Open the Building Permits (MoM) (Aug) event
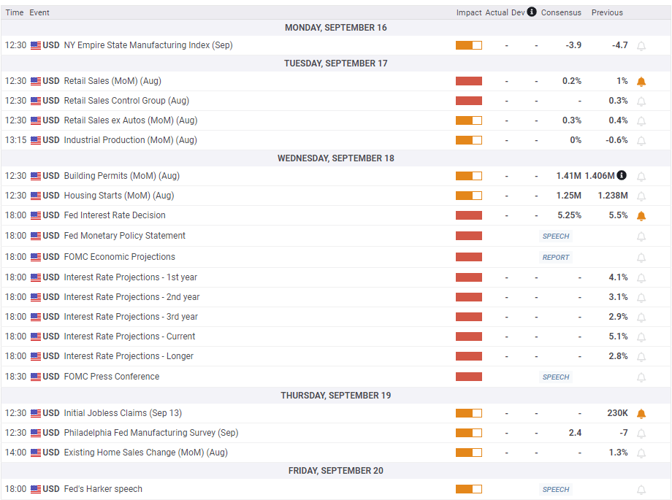This screenshot has height=500, width=672. (122, 176)
